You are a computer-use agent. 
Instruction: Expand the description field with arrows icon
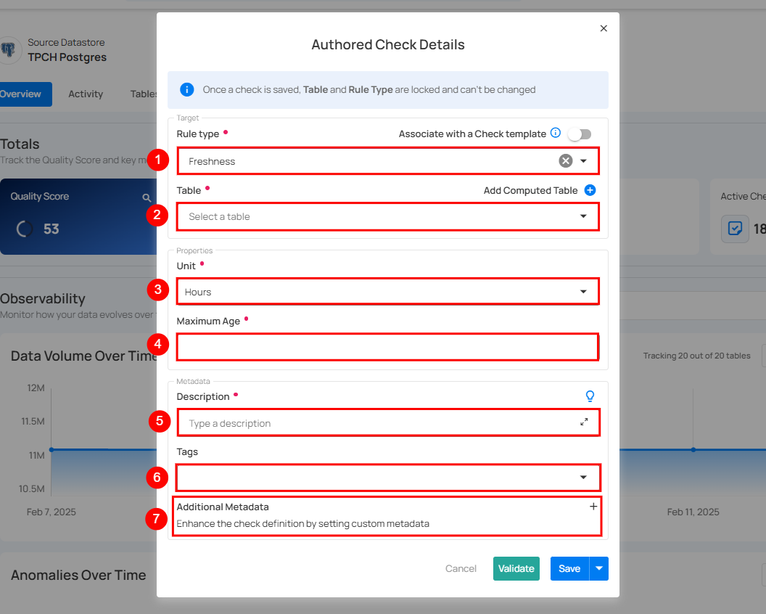tap(584, 422)
